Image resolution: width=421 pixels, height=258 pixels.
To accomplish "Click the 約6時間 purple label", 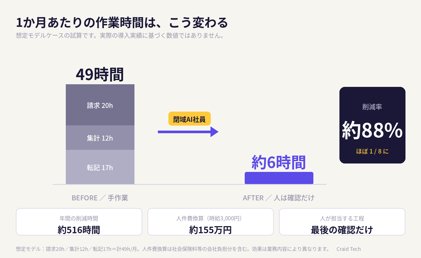I will pyautogui.click(x=279, y=162).
